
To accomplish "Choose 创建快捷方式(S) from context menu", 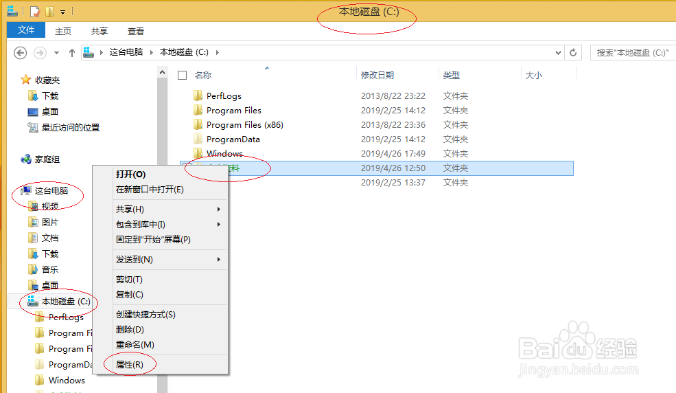I will tap(145, 315).
